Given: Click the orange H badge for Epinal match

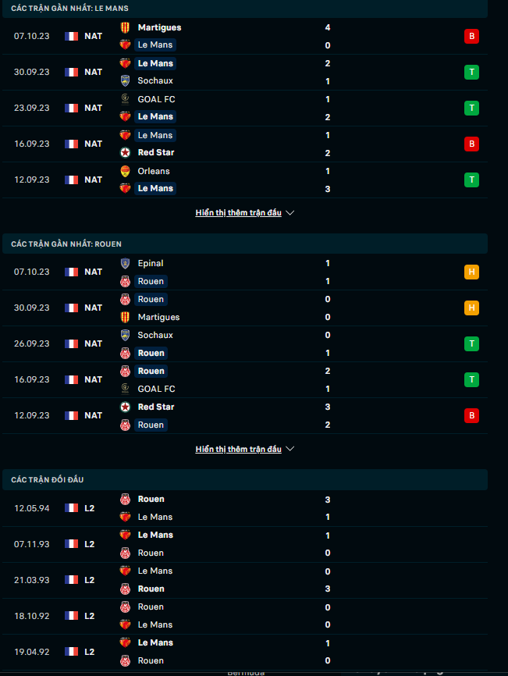Looking at the screenshot, I should (471, 272).
